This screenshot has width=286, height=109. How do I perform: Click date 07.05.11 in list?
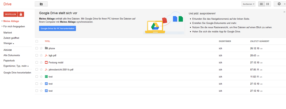(x=255, y=70)
